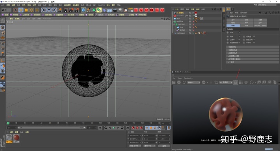280x151 pixels.
Task: Add a light bulb object
Action: tap(120, 10)
